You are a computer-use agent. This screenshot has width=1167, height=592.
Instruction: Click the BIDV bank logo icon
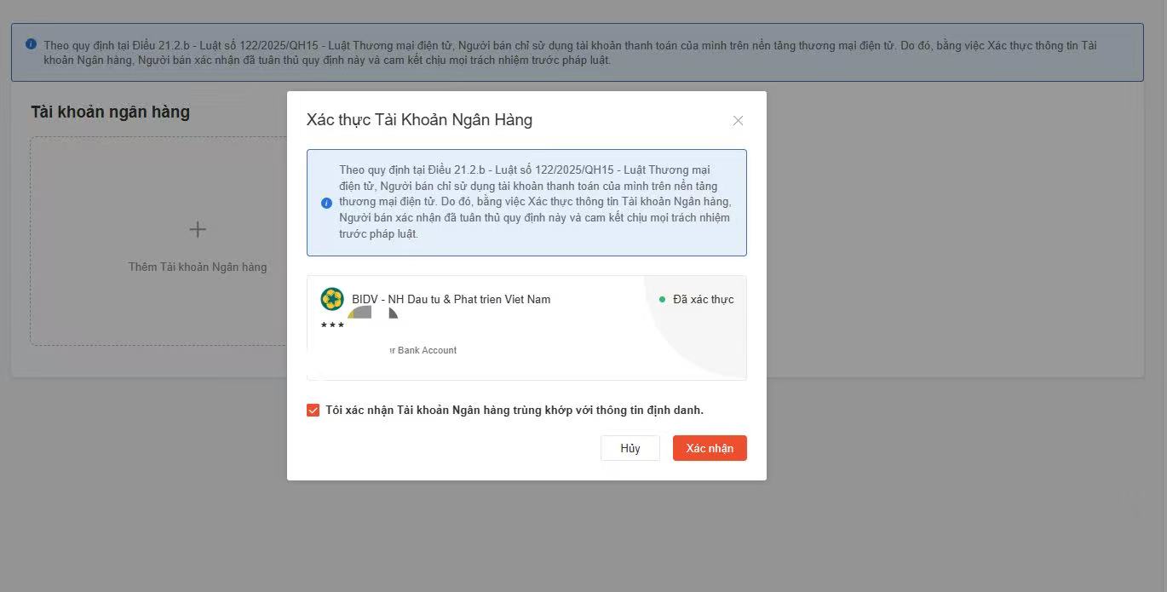coord(332,299)
